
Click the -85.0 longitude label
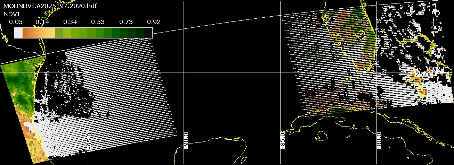pos(283,141)
